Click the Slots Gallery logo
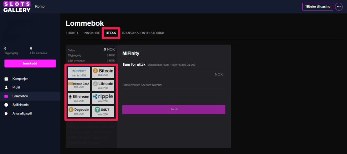 [17, 7]
